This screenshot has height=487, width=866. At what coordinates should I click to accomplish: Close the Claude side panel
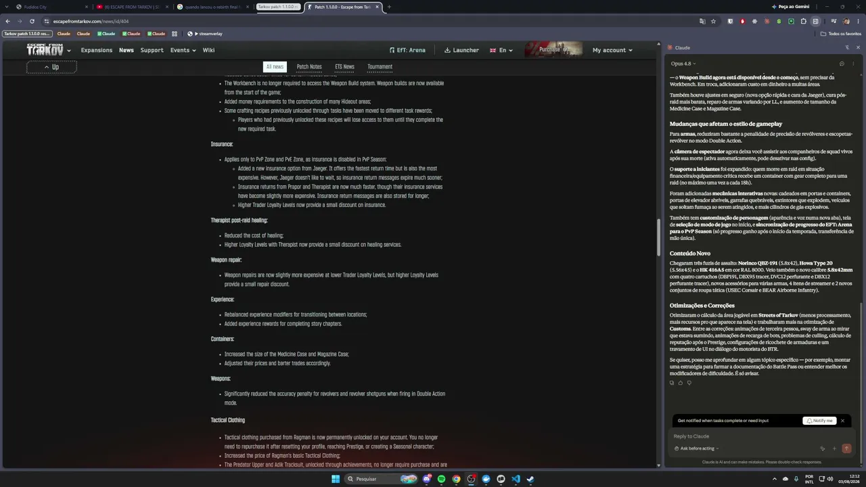[858, 48]
